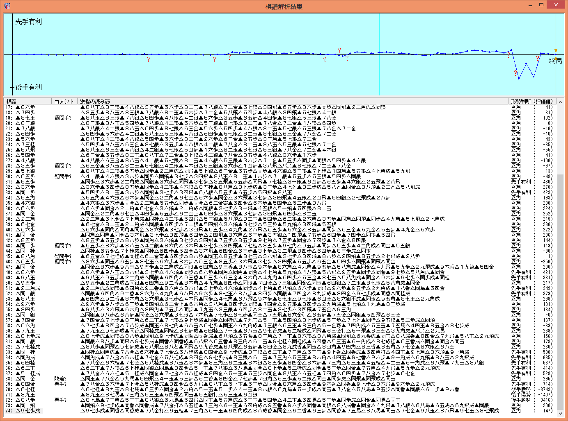Viewport: 568px width, 421px height.
Task: Select move 17 ▲8六歩 in the list
Action: pos(25,107)
